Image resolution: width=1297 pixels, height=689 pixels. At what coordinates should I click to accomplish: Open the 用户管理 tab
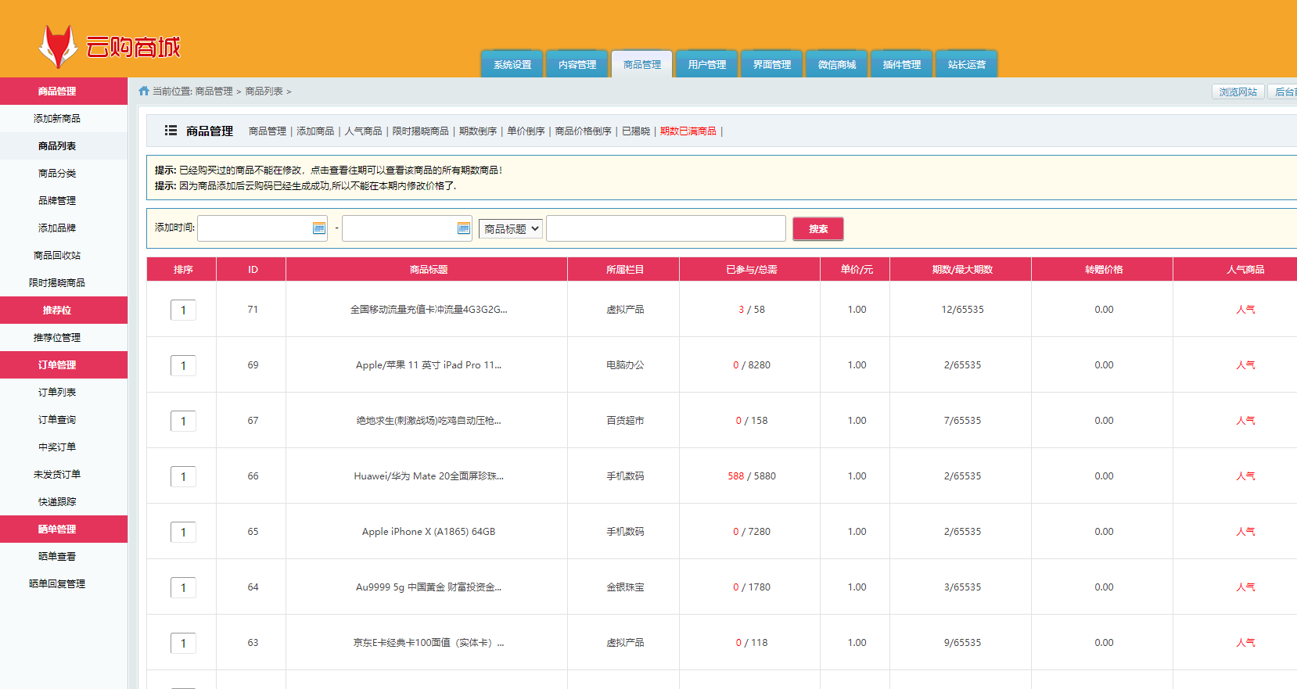click(x=707, y=64)
